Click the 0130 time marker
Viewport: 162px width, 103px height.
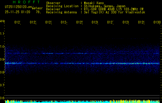pyautogui.click(x=157, y=22)
